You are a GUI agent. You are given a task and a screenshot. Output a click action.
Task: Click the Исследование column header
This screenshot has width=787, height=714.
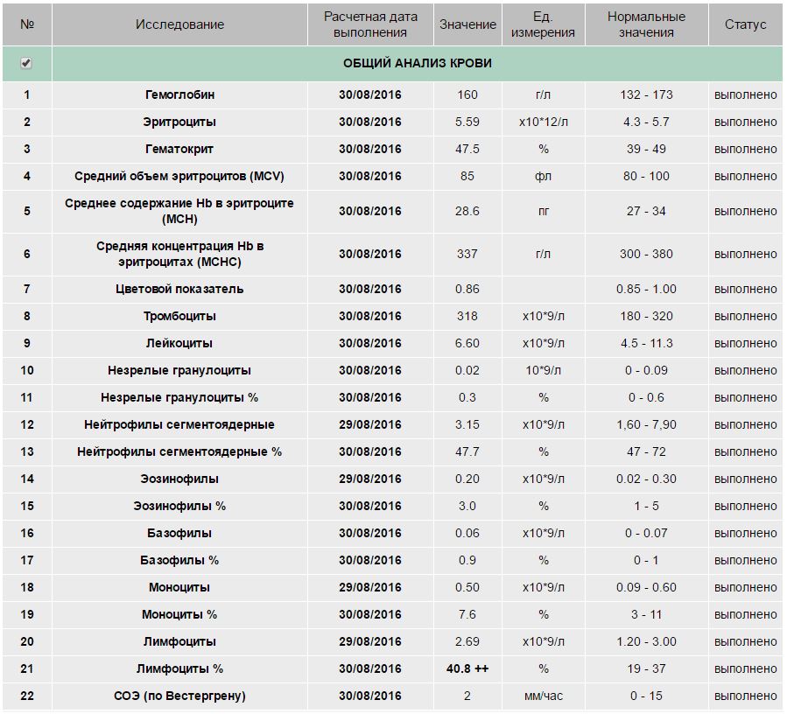(179, 24)
